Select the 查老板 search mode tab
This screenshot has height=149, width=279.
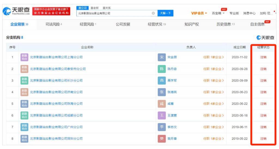[95, 8]
